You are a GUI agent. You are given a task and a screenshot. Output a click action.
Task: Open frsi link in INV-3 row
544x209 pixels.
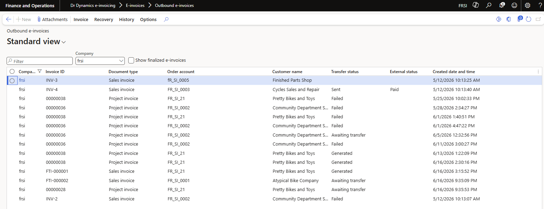tap(22, 80)
